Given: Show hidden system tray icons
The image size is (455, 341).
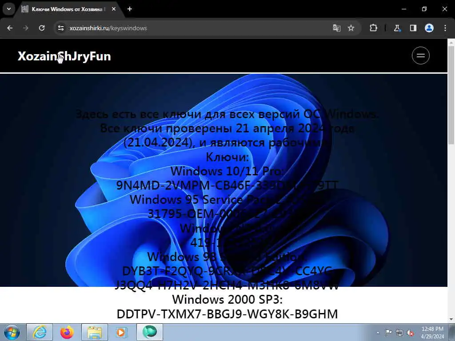Looking at the screenshot, I should coord(378,333).
